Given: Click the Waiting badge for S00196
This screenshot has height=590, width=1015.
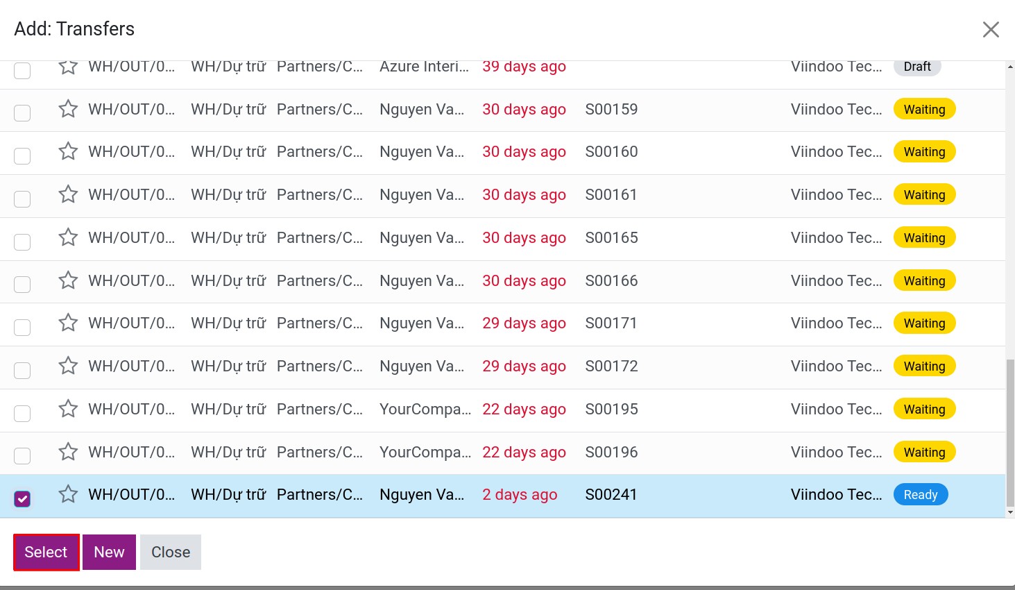Looking at the screenshot, I should [924, 452].
